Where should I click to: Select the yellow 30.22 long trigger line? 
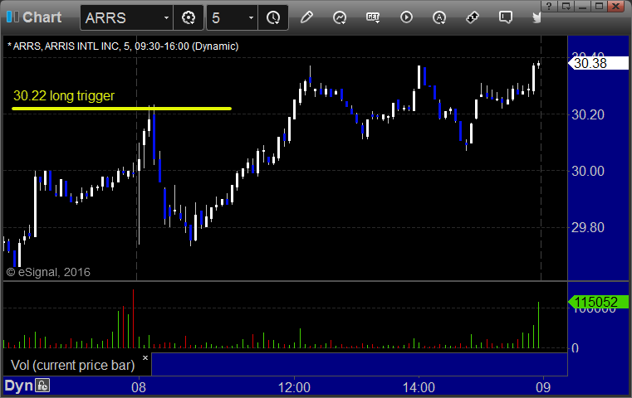click(x=121, y=109)
